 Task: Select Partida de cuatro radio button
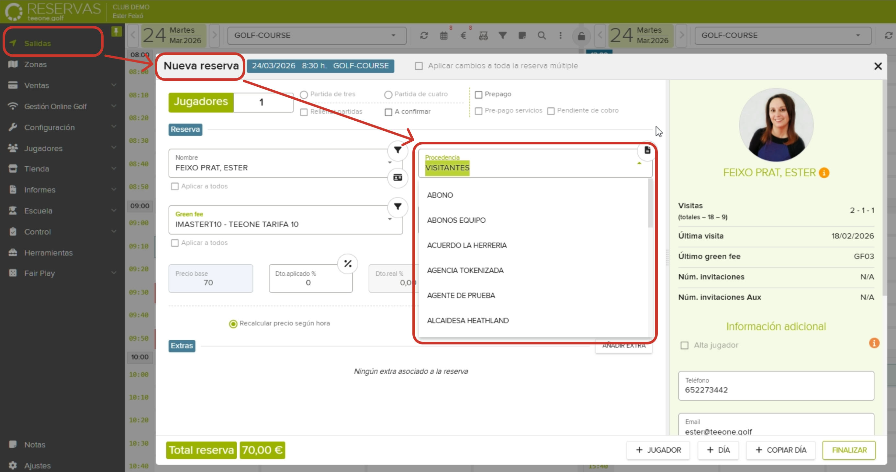[x=388, y=94]
